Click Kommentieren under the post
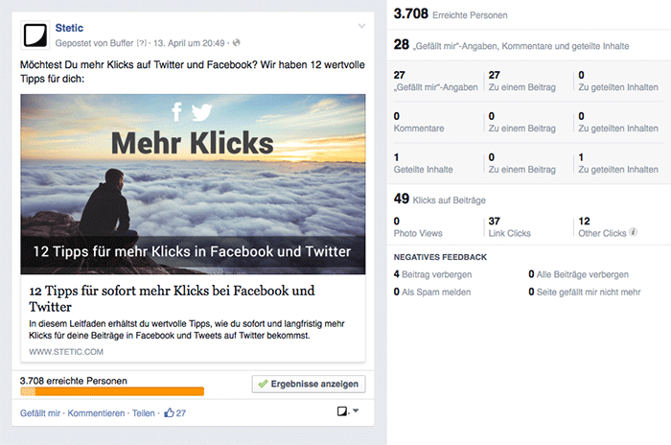This screenshot has height=445, width=671. tap(96, 413)
